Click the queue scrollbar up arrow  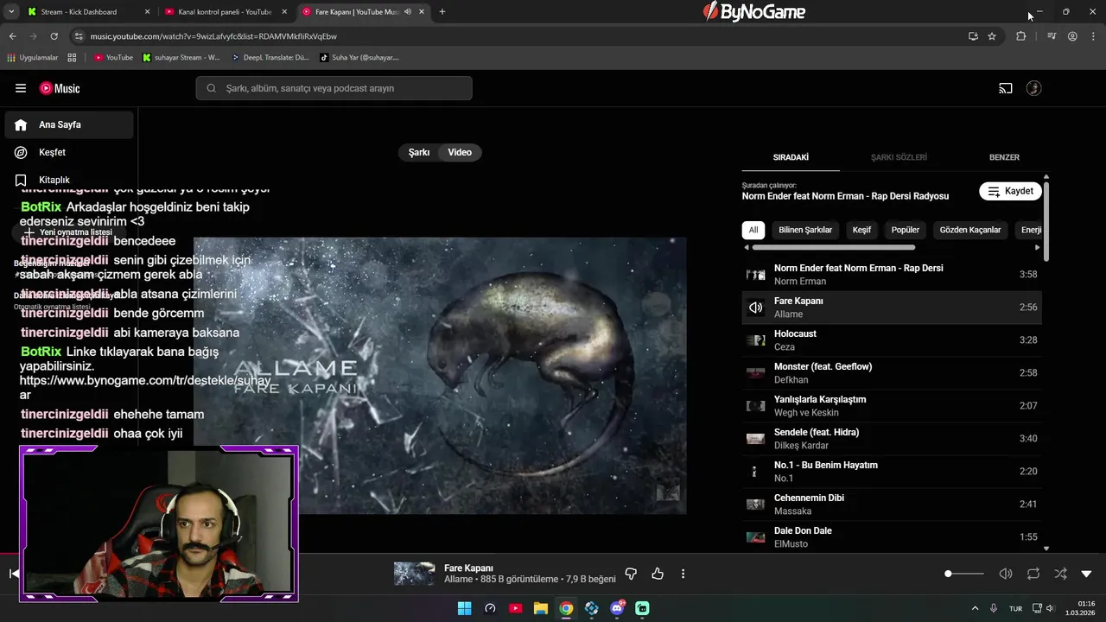[x=1046, y=177]
